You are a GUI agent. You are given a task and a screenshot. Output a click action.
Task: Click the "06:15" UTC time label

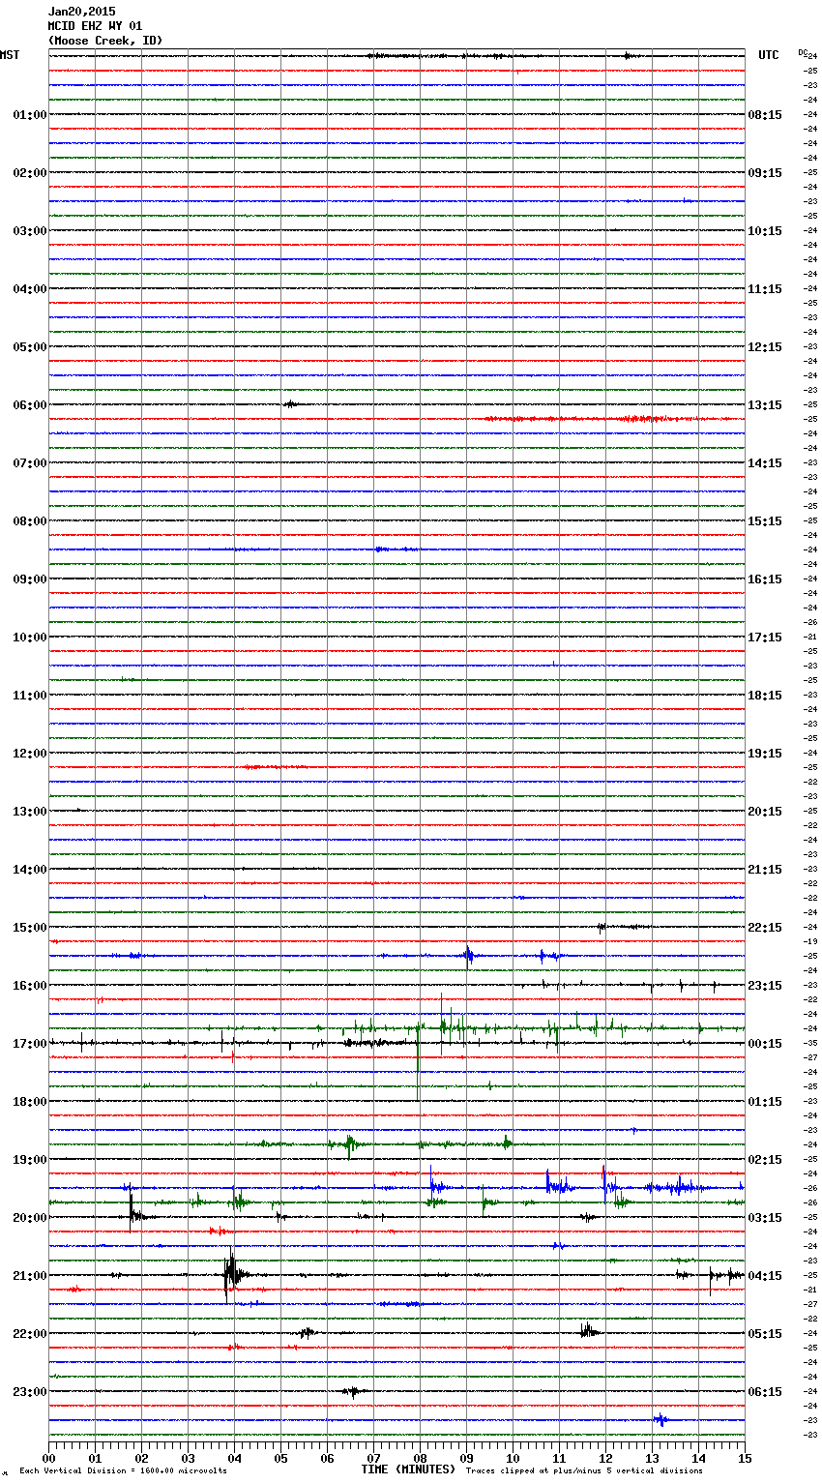click(765, 1391)
